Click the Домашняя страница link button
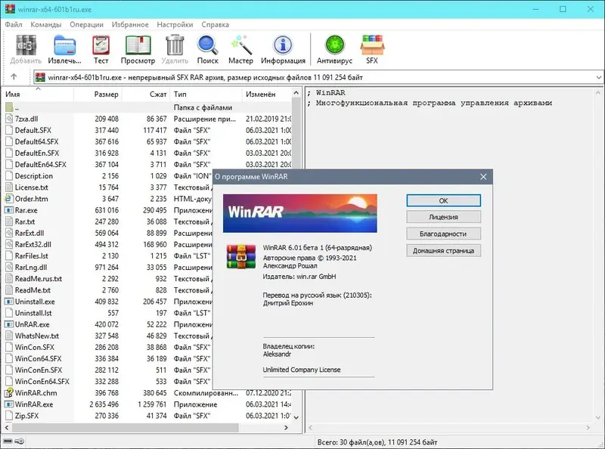This screenshot has width=605, height=449. pyautogui.click(x=443, y=250)
